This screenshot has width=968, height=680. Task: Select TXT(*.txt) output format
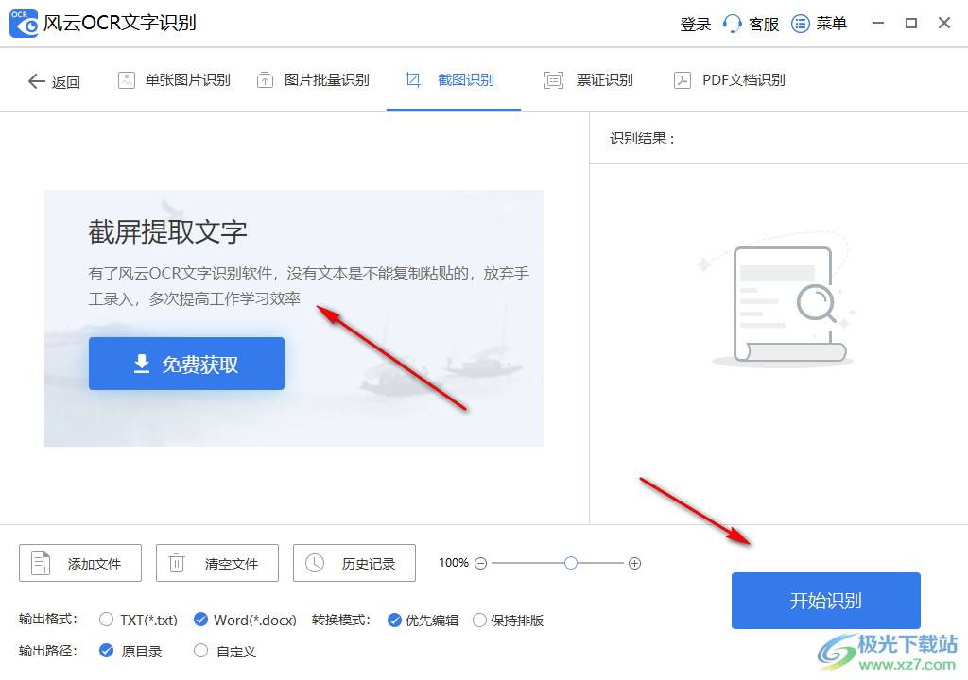point(138,620)
